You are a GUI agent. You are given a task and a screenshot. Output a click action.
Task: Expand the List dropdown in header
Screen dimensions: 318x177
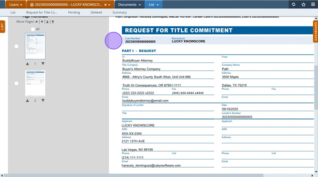tap(154, 5)
